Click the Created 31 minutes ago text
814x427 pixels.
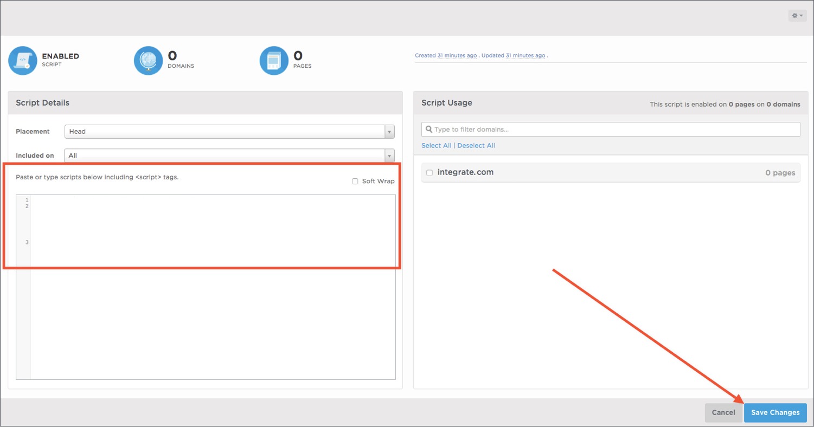(446, 55)
